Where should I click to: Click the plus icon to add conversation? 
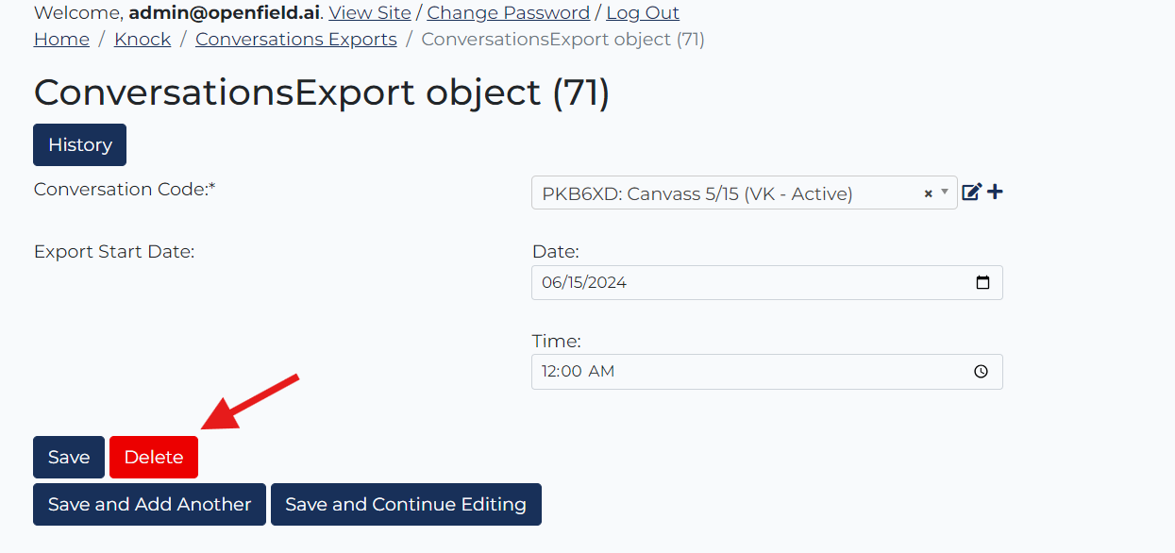996,193
